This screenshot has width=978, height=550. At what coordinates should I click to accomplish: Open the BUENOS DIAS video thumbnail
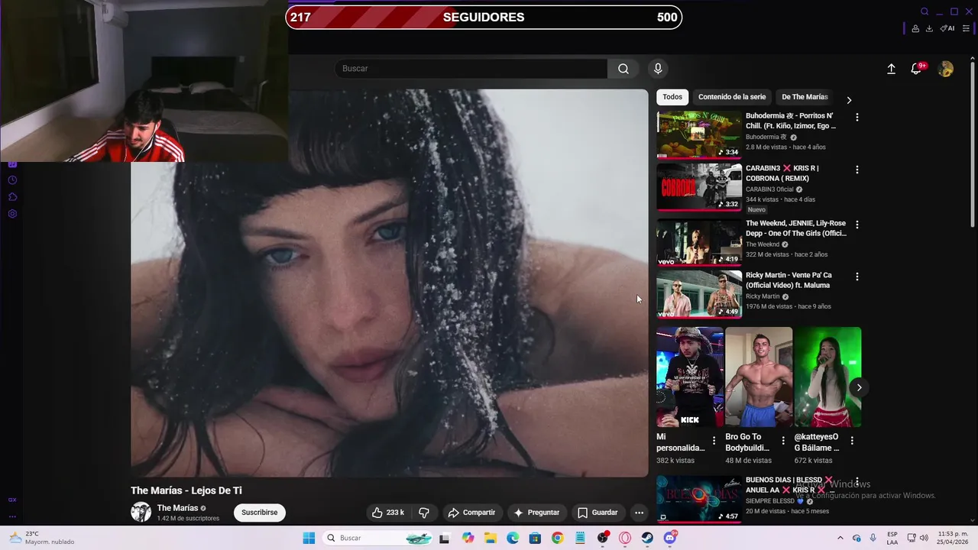coord(699,500)
